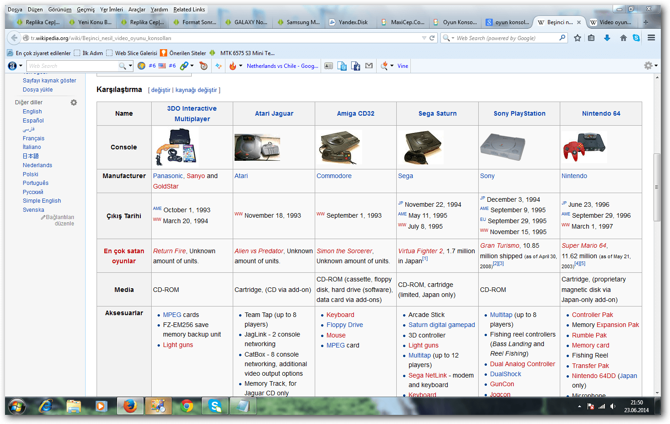Image resolution: width=670 pixels, height=424 pixels.
Task: Open the search engine selector dropdown
Action: pyautogui.click(x=449, y=38)
